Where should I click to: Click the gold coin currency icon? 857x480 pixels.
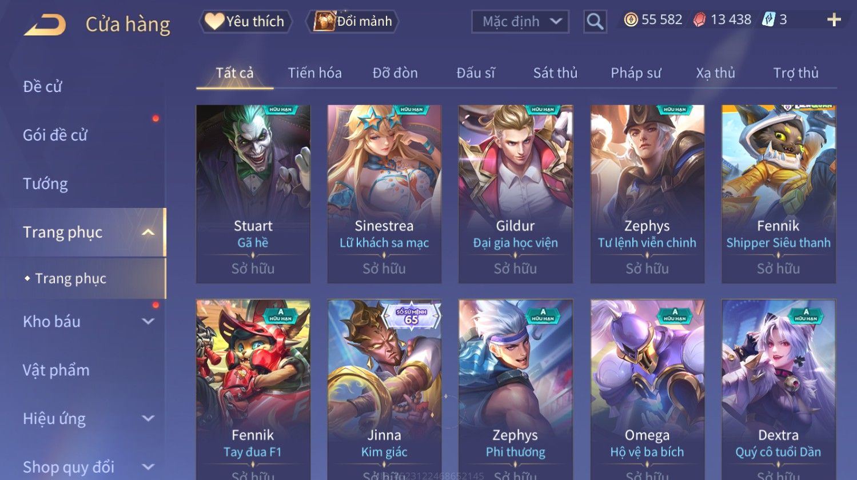(x=631, y=20)
